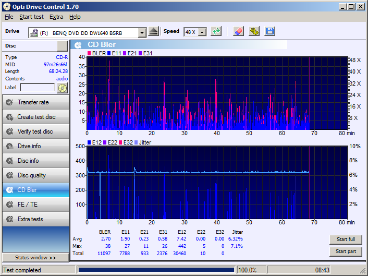Click the BLER total value 11097
This screenshot has height=276, width=368.
(104, 253)
